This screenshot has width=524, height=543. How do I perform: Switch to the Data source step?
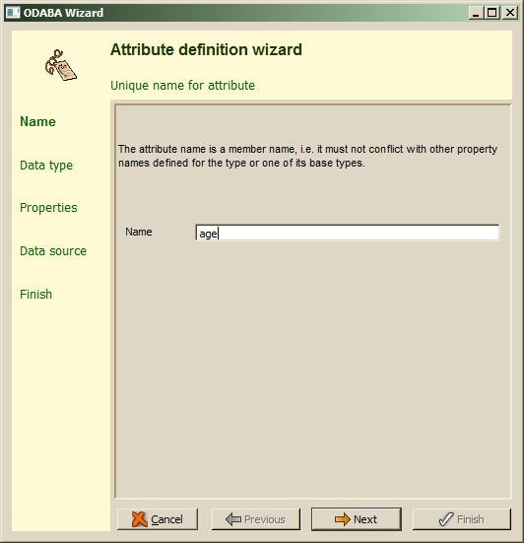point(53,251)
